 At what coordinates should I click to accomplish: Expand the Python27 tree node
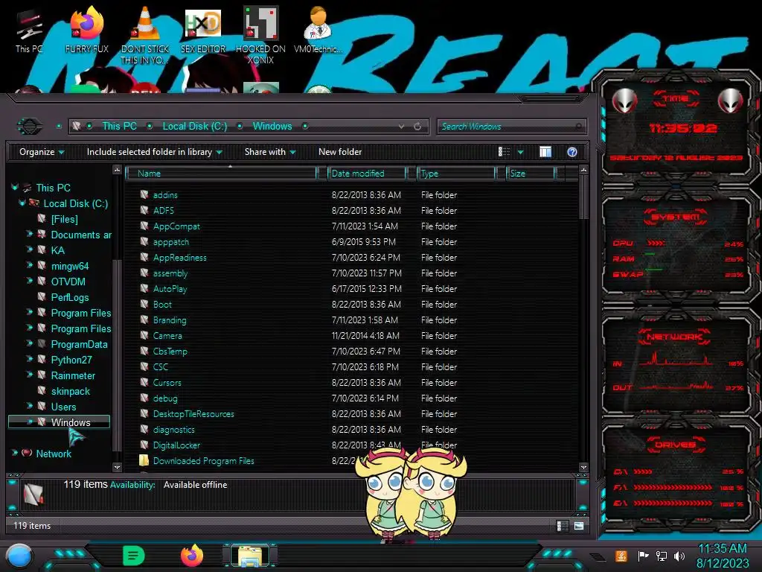point(30,359)
